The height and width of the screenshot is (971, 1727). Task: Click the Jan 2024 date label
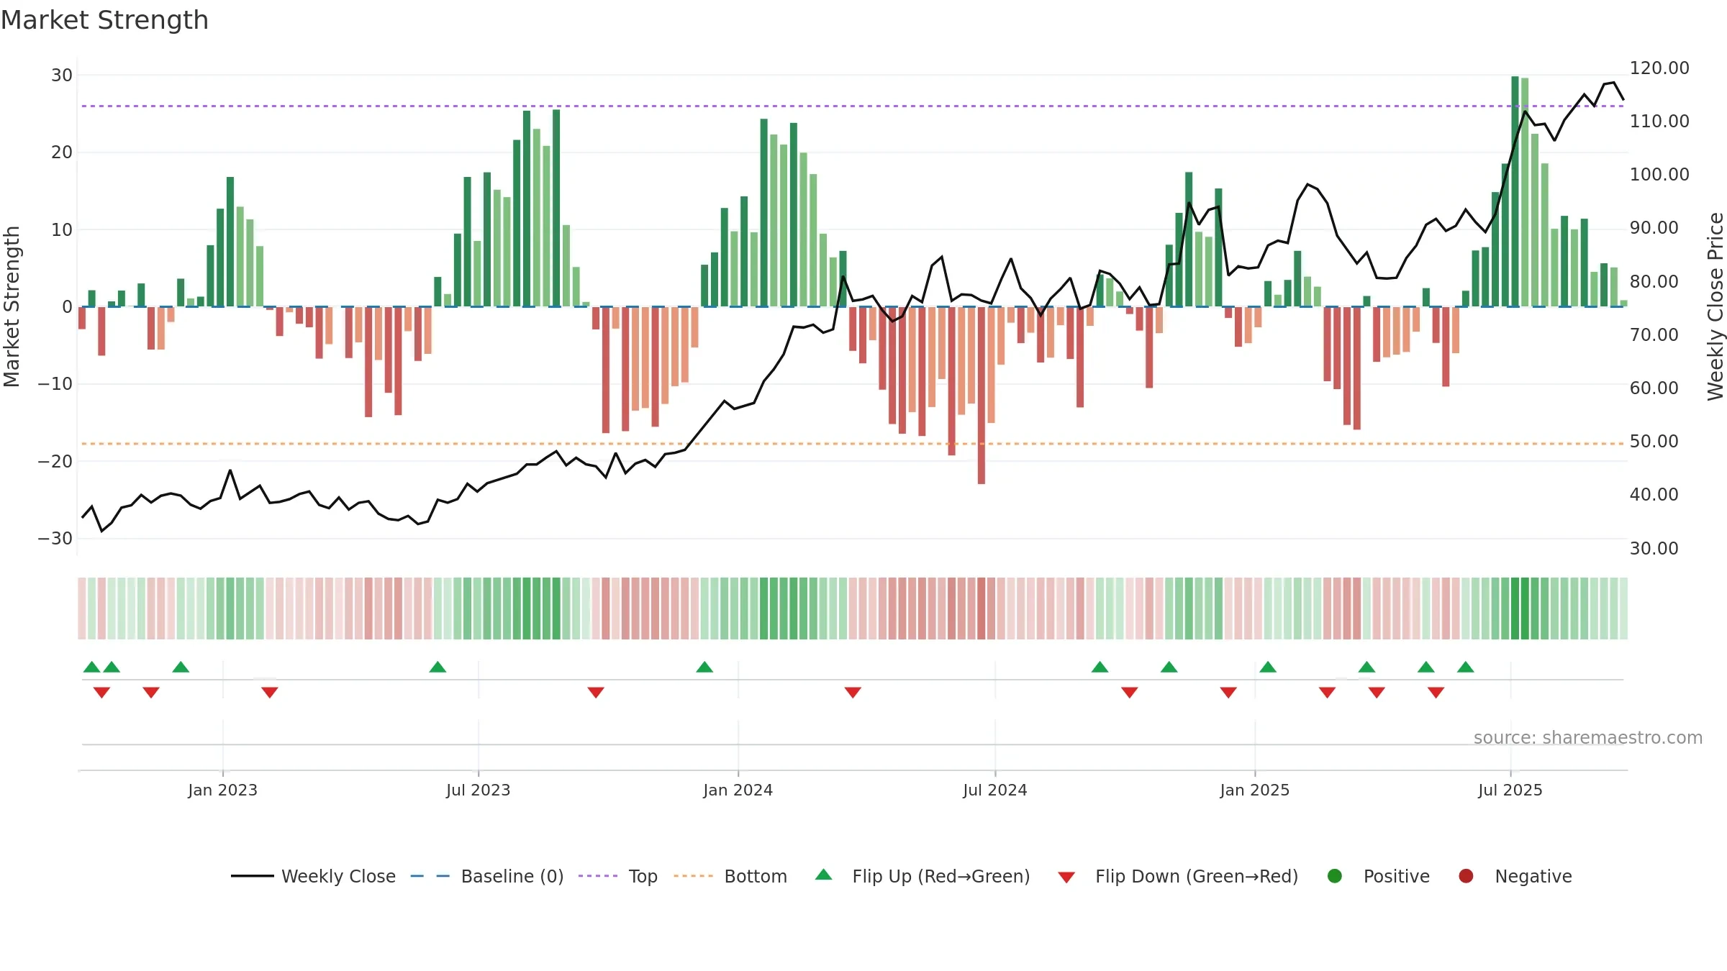click(738, 790)
